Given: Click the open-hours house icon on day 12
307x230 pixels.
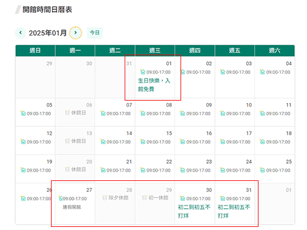Looking at the screenshot, I should [x=23, y=142].
